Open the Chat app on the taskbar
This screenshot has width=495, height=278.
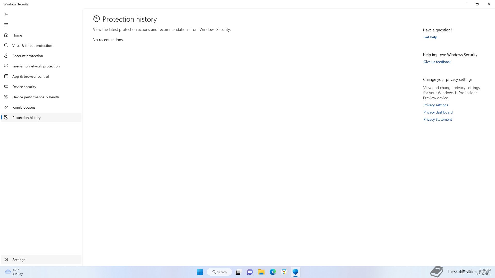coord(250,272)
